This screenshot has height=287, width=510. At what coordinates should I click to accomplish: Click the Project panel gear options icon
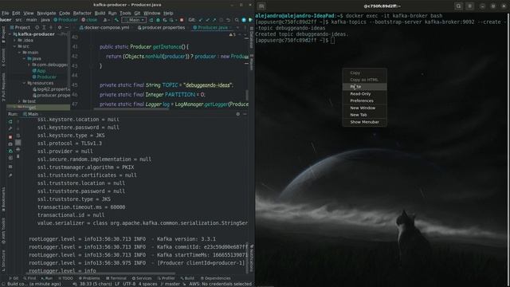[60, 28]
